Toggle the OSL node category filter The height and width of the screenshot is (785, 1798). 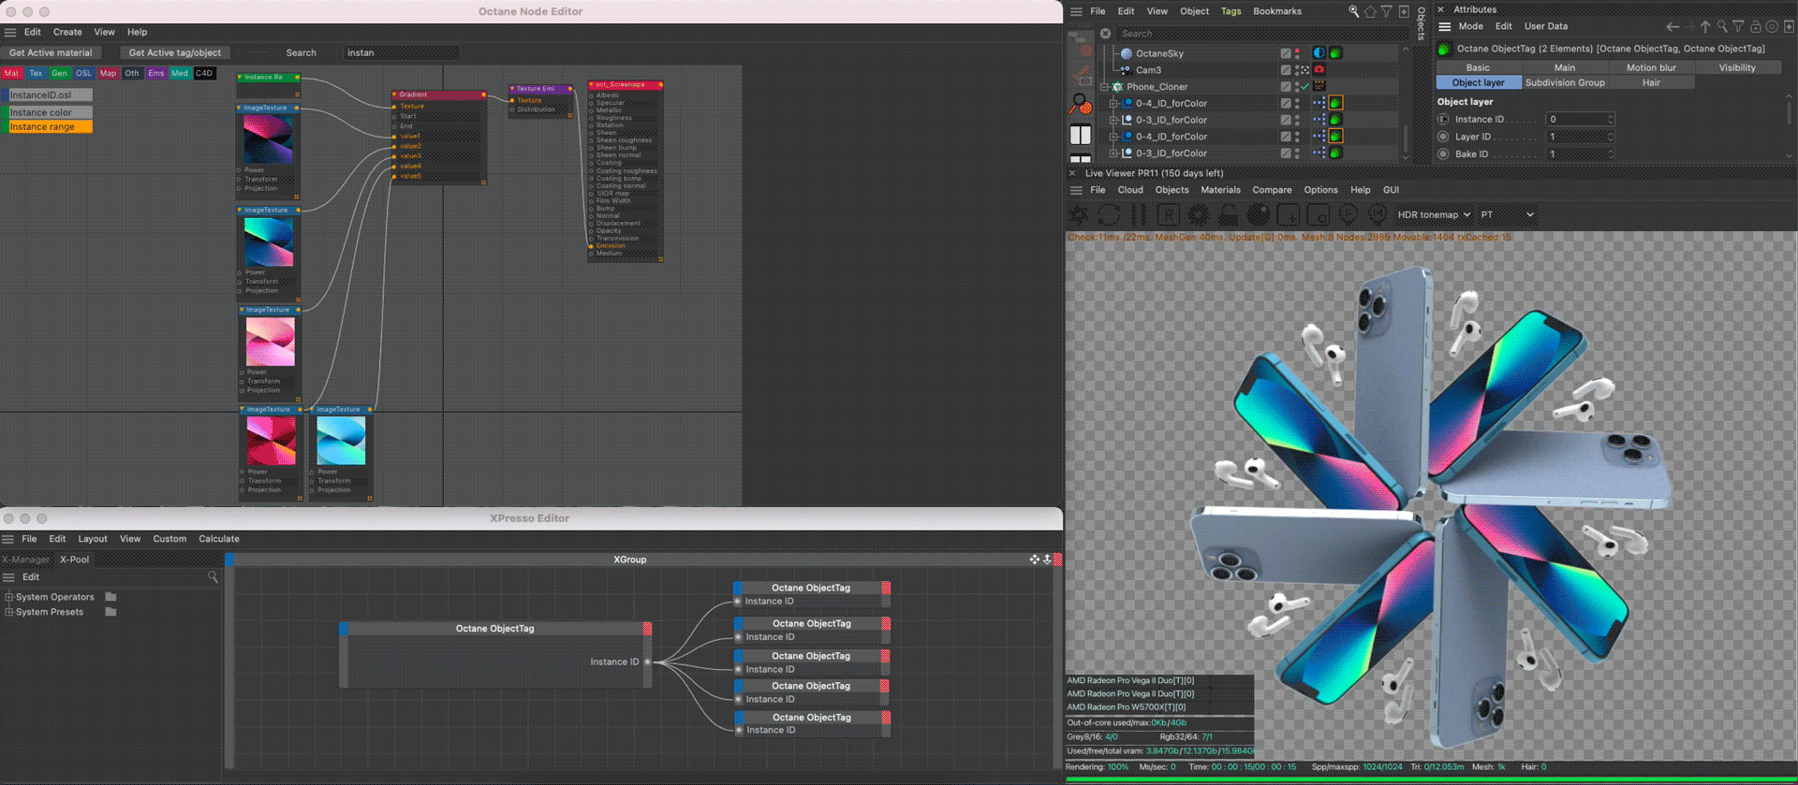click(84, 73)
